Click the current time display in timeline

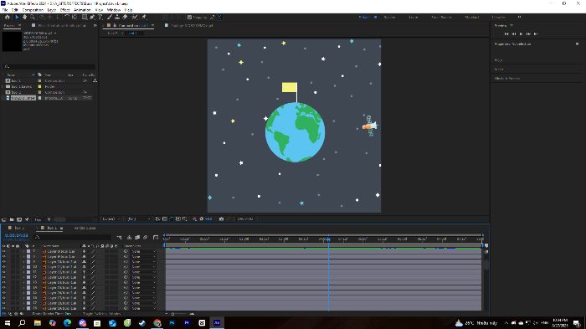pos(17,235)
